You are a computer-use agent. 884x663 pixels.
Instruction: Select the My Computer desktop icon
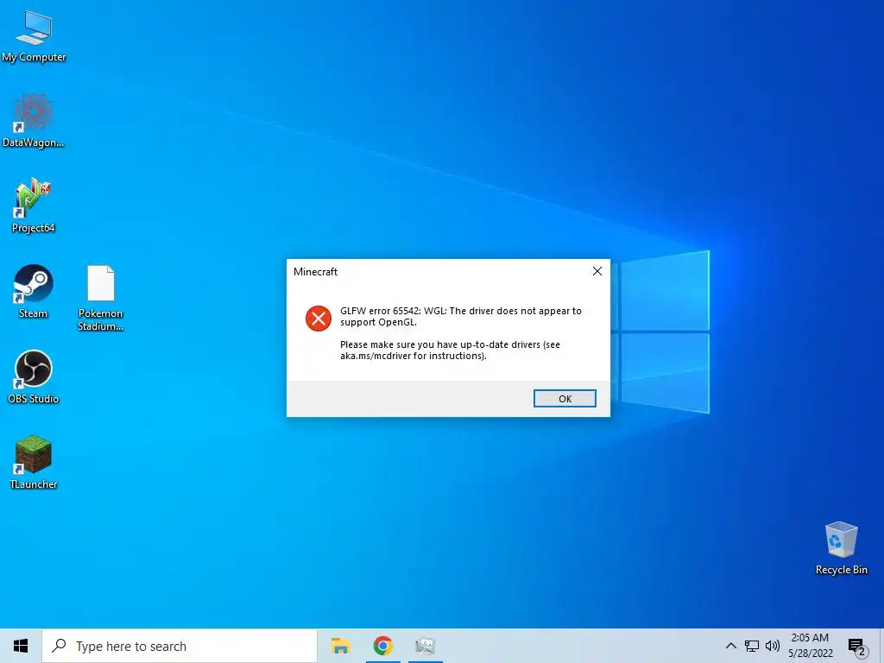point(34,36)
